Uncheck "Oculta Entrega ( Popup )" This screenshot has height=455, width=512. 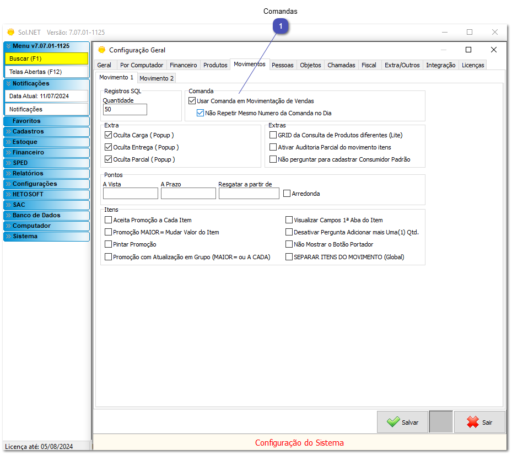(108, 147)
